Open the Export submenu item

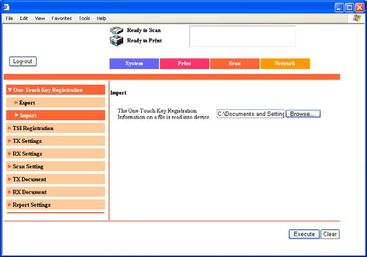55,103
